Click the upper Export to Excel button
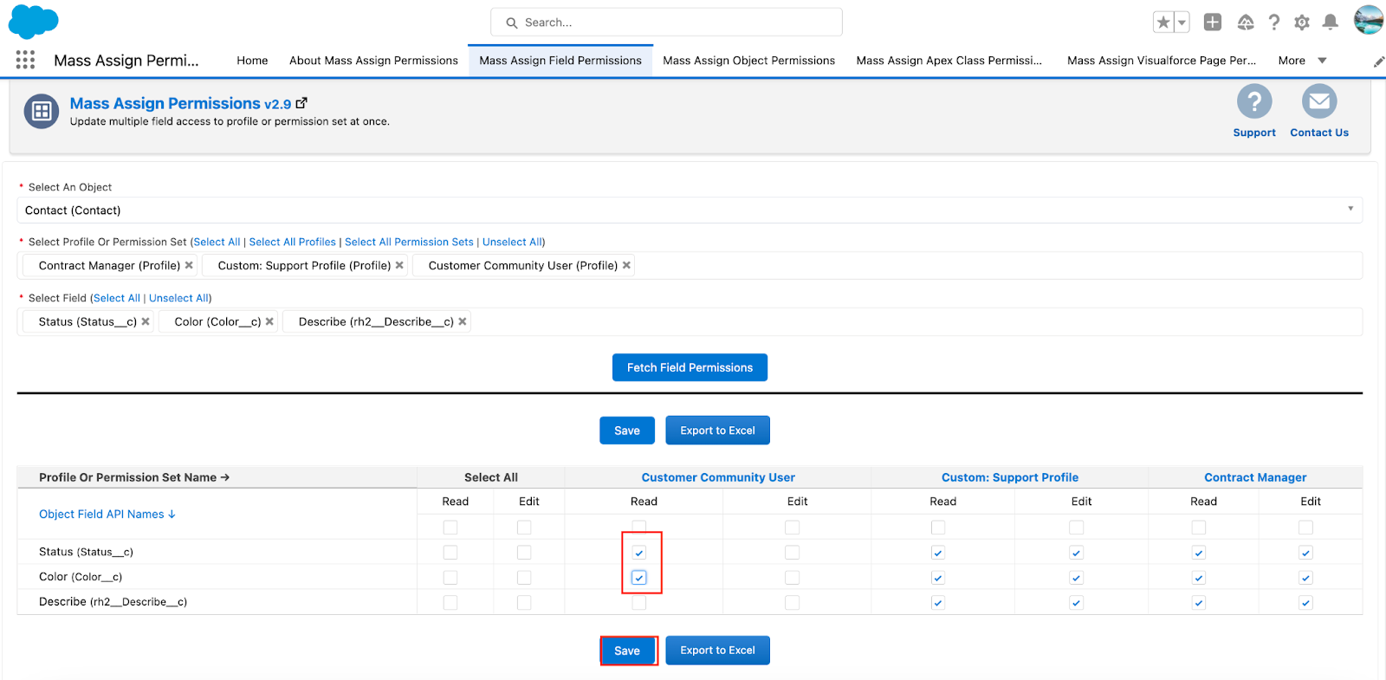The image size is (1386, 680). tap(717, 431)
